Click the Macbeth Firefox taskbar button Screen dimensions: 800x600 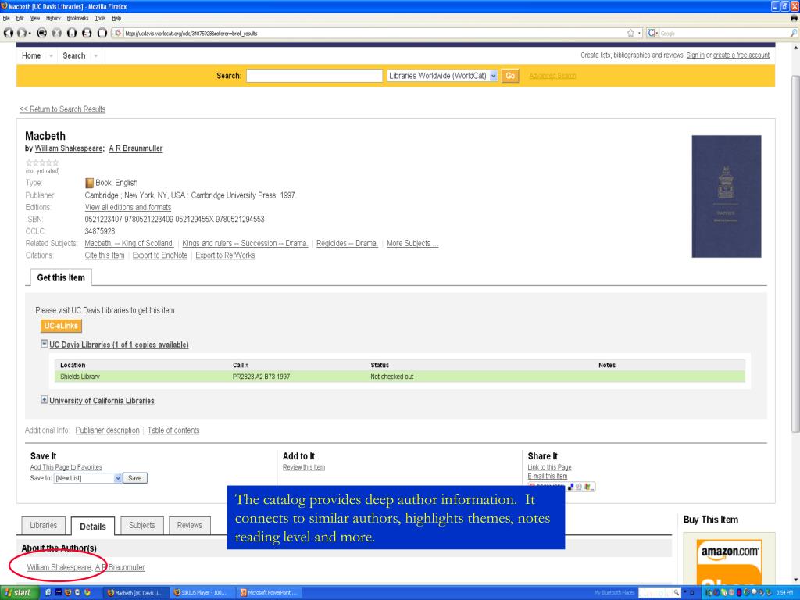[x=135, y=592]
